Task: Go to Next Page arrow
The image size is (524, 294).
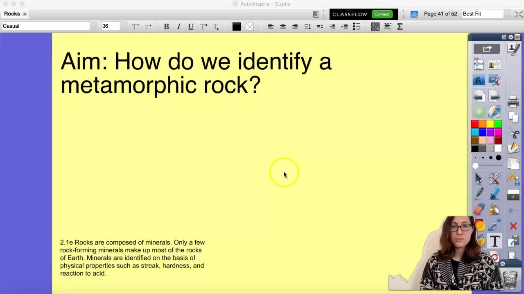Action: pos(494,96)
